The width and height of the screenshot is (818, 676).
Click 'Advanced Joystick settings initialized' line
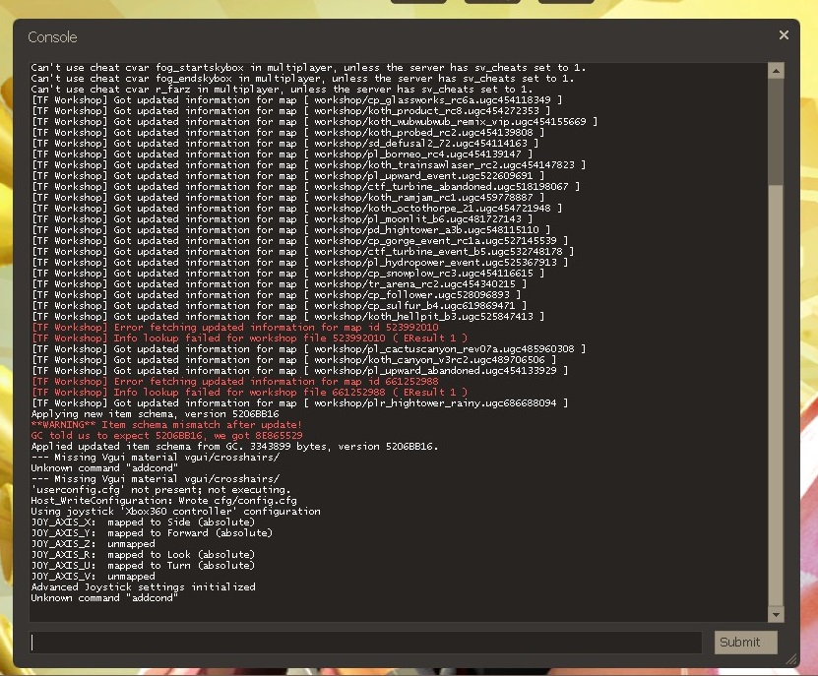click(144, 587)
